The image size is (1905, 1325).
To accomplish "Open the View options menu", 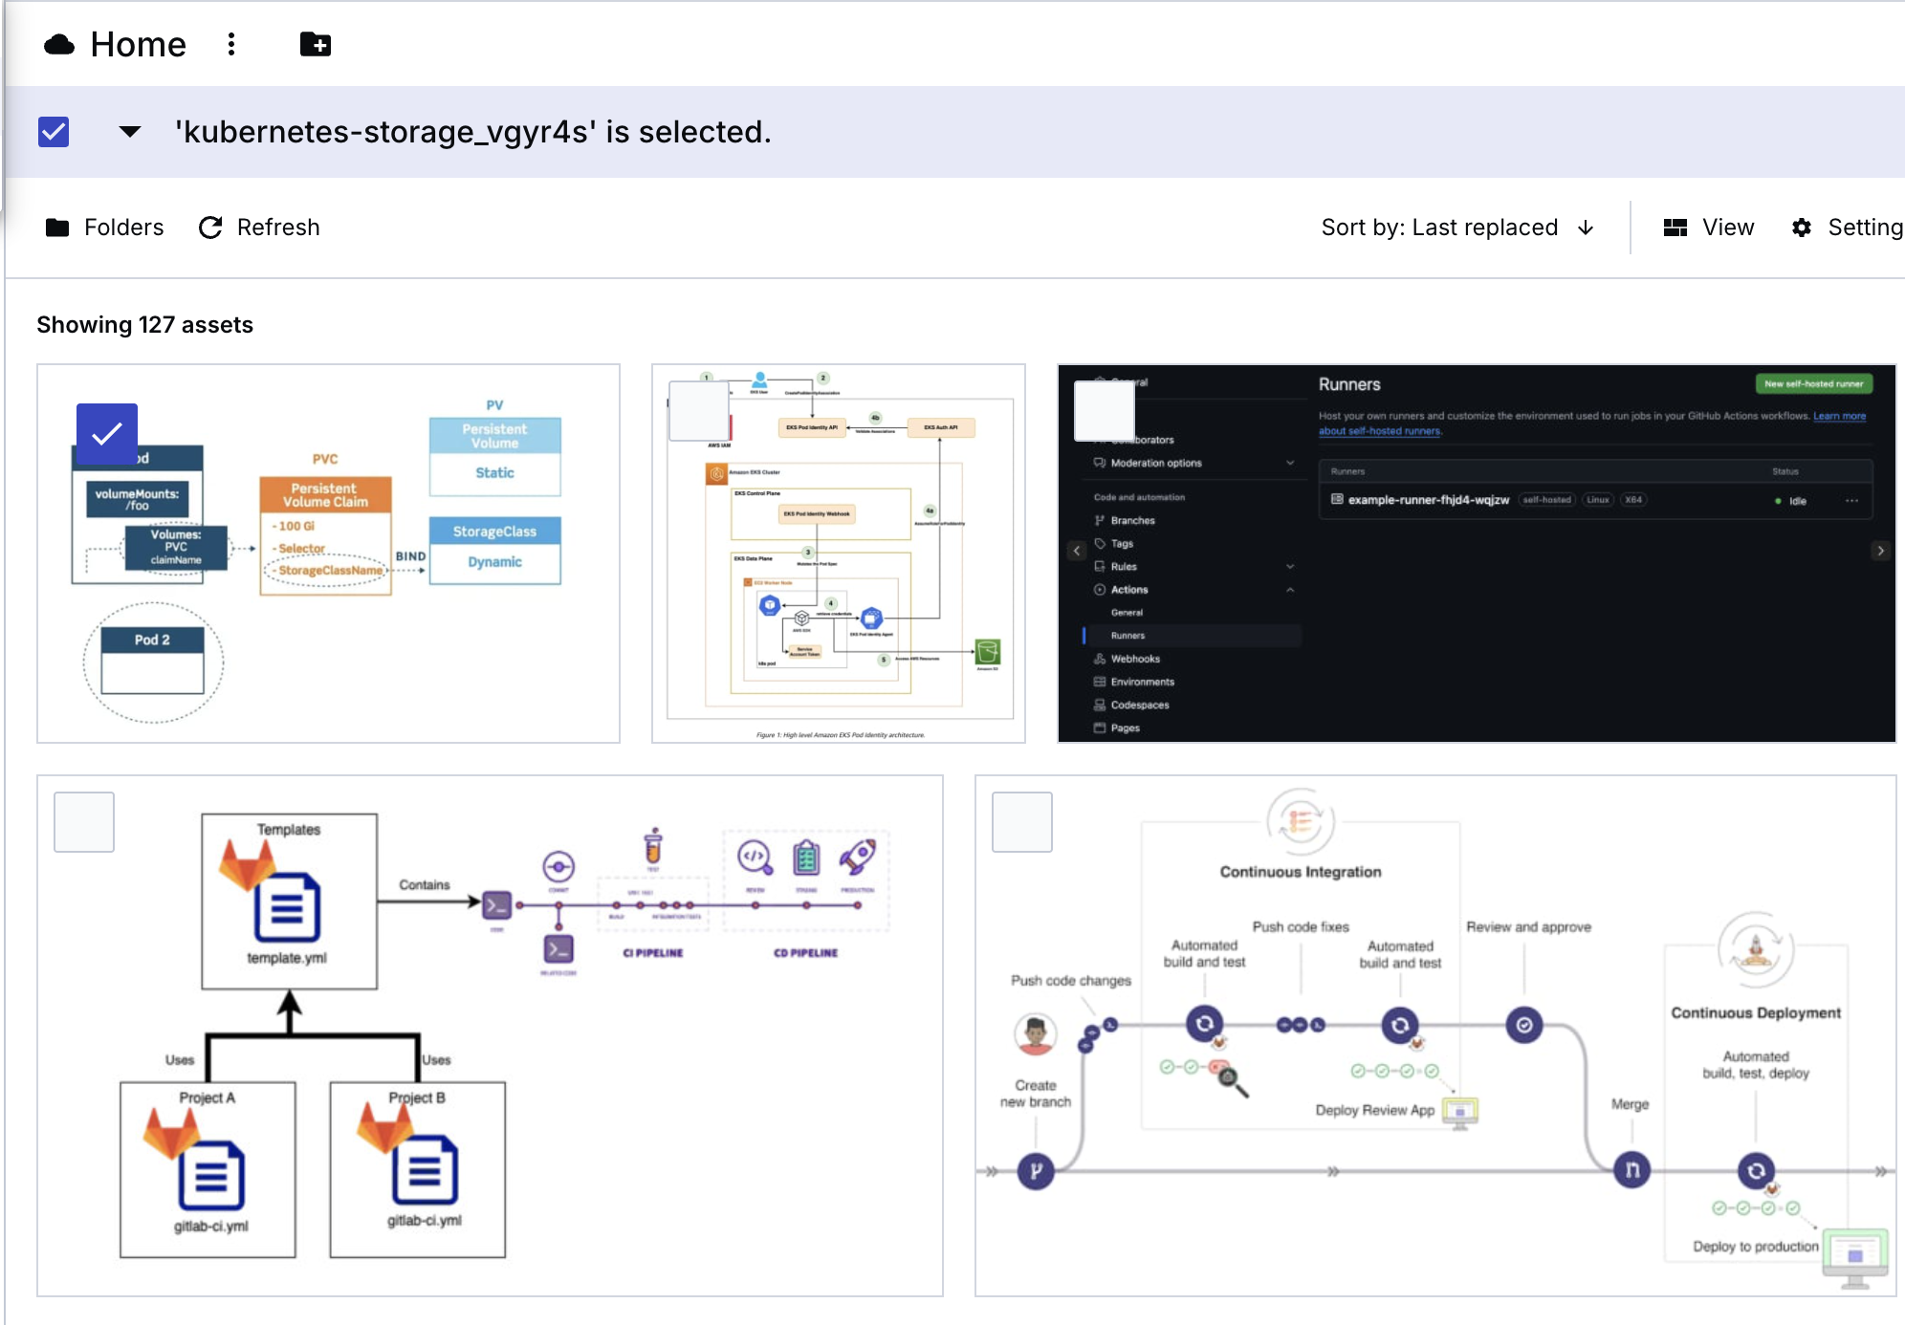I will point(1727,228).
